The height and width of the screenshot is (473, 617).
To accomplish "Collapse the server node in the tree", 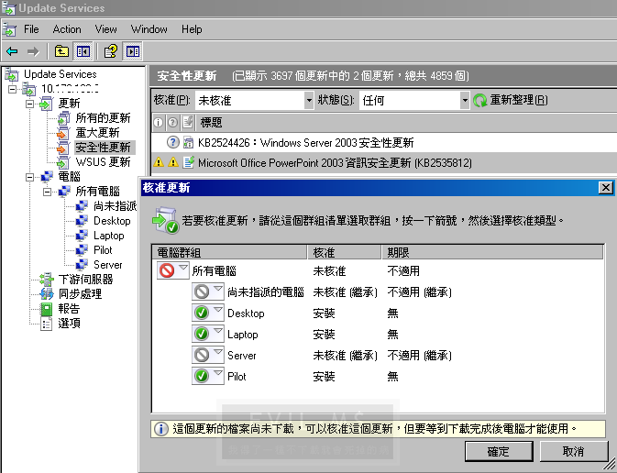I will [x=12, y=89].
